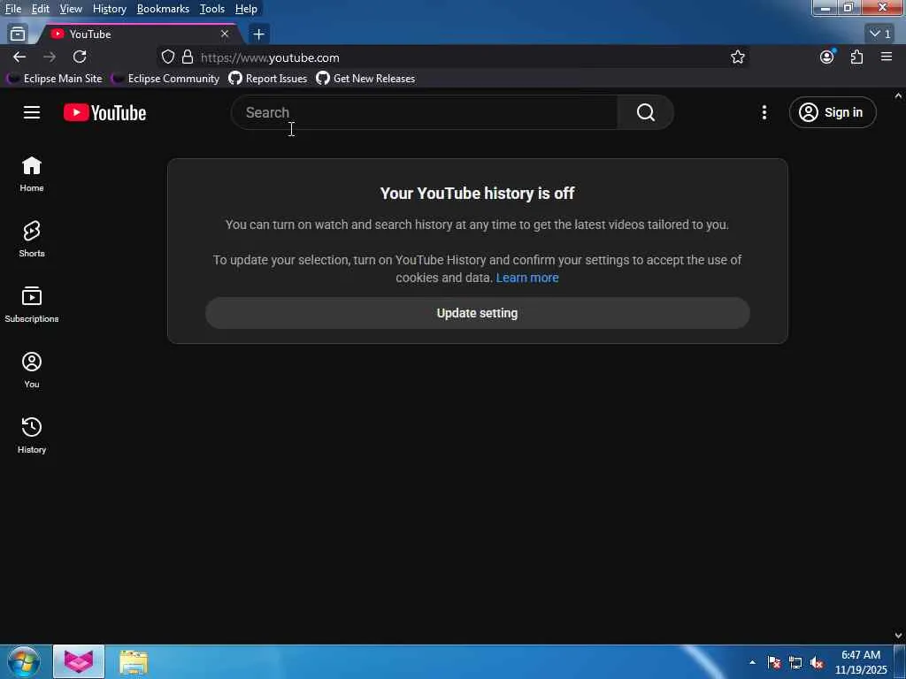Open a new tab with plus button

coord(259,34)
